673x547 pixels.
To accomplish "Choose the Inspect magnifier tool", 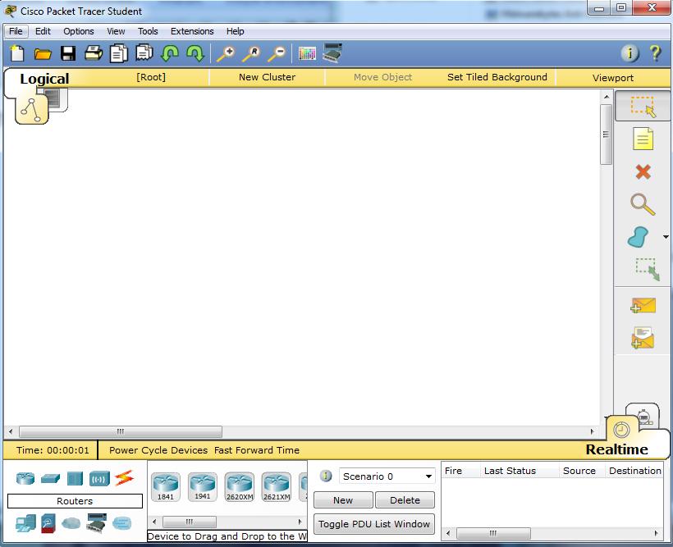I will tap(643, 205).
